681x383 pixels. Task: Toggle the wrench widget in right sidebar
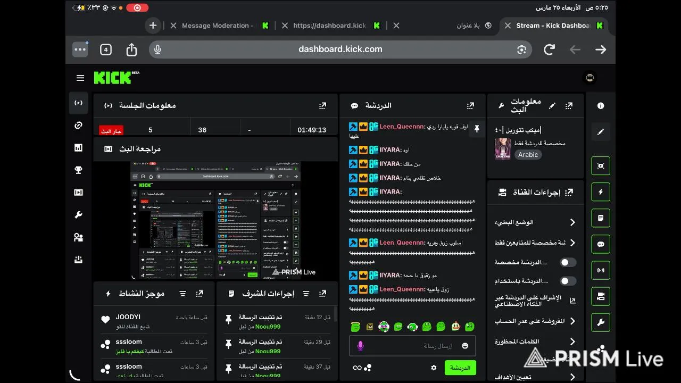601,322
